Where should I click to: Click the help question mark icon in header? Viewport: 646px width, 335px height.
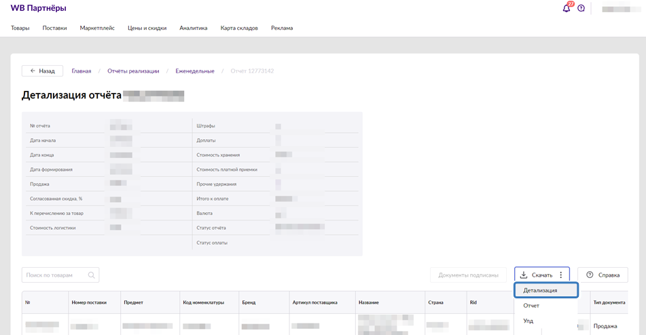point(581,8)
